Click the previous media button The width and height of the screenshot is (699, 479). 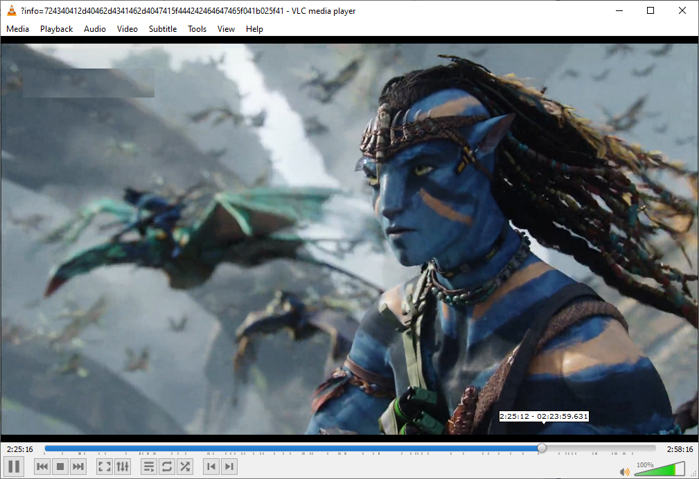pyautogui.click(x=42, y=467)
